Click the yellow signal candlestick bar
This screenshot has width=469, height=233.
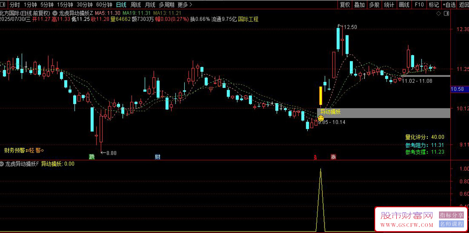pos(321,95)
